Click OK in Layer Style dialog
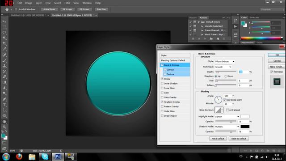 coord(277,55)
